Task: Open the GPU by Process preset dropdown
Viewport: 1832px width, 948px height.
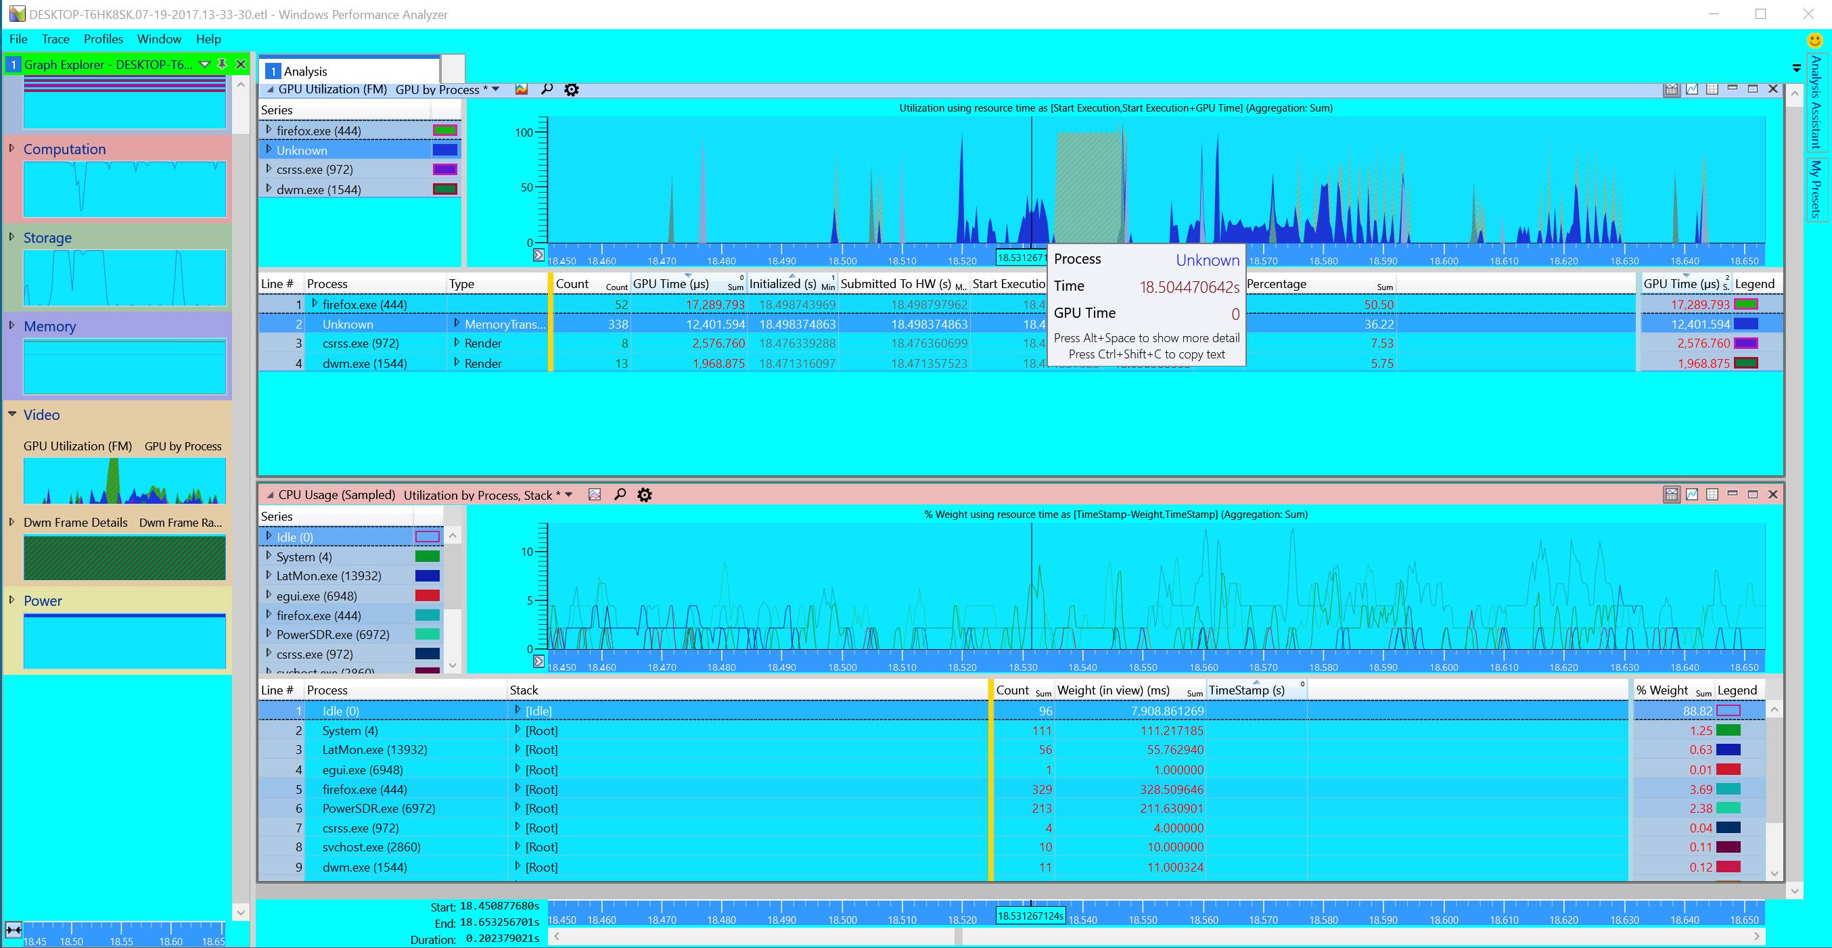Action: [x=496, y=89]
